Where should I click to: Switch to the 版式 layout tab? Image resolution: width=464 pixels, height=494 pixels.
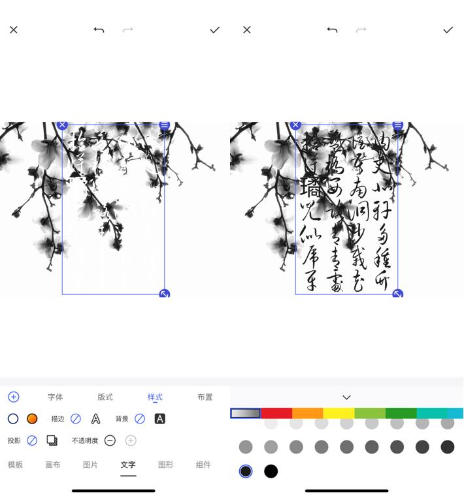pos(105,397)
